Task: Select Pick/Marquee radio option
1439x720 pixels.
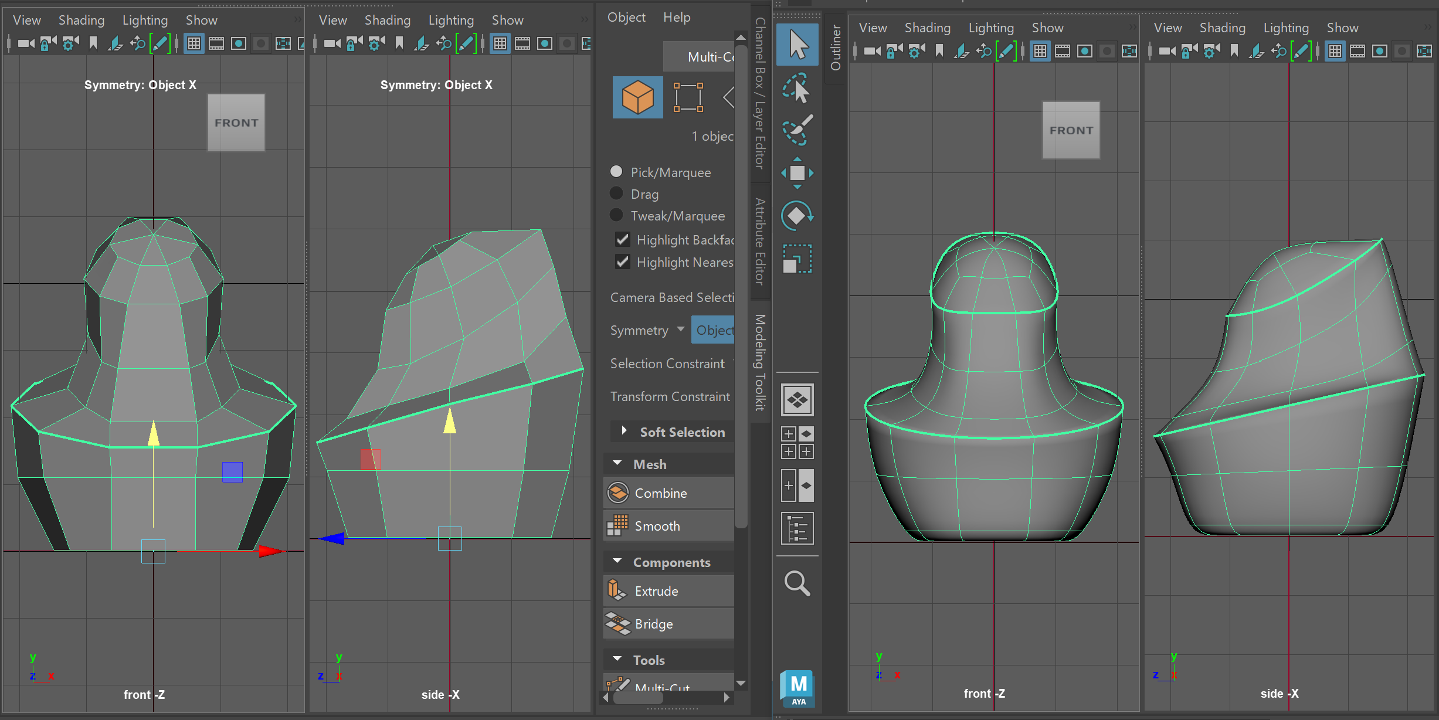Action: [616, 172]
